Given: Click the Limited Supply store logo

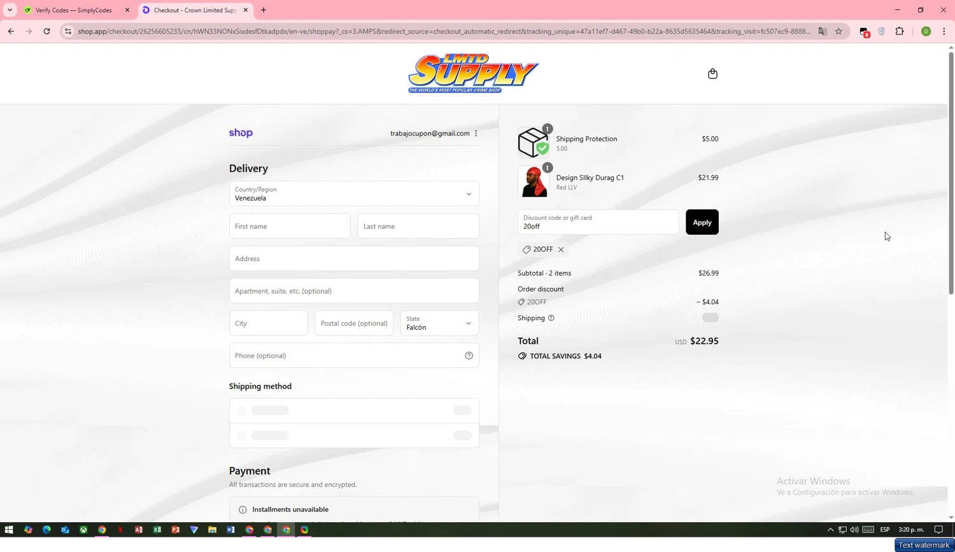Looking at the screenshot, I should click(473, 73).
